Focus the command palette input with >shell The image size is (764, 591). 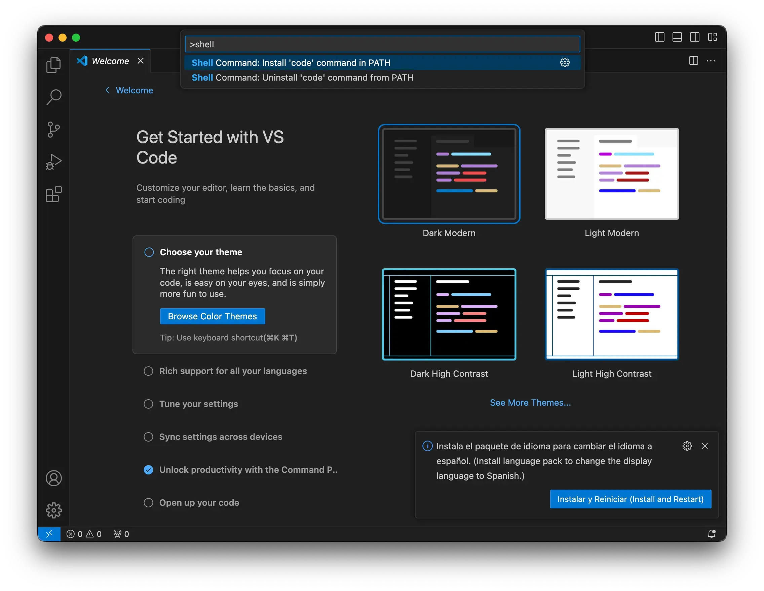382,44
